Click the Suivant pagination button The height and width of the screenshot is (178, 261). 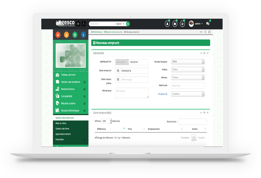click(201, 138)
